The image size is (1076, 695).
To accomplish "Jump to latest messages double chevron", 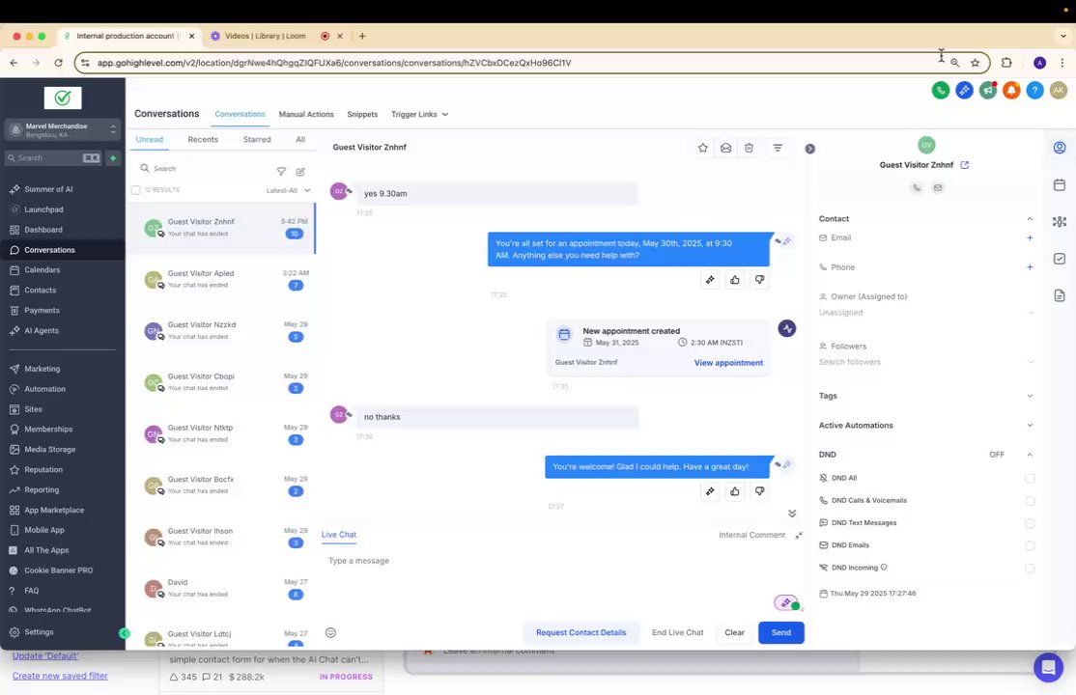I will click(792, 514).
